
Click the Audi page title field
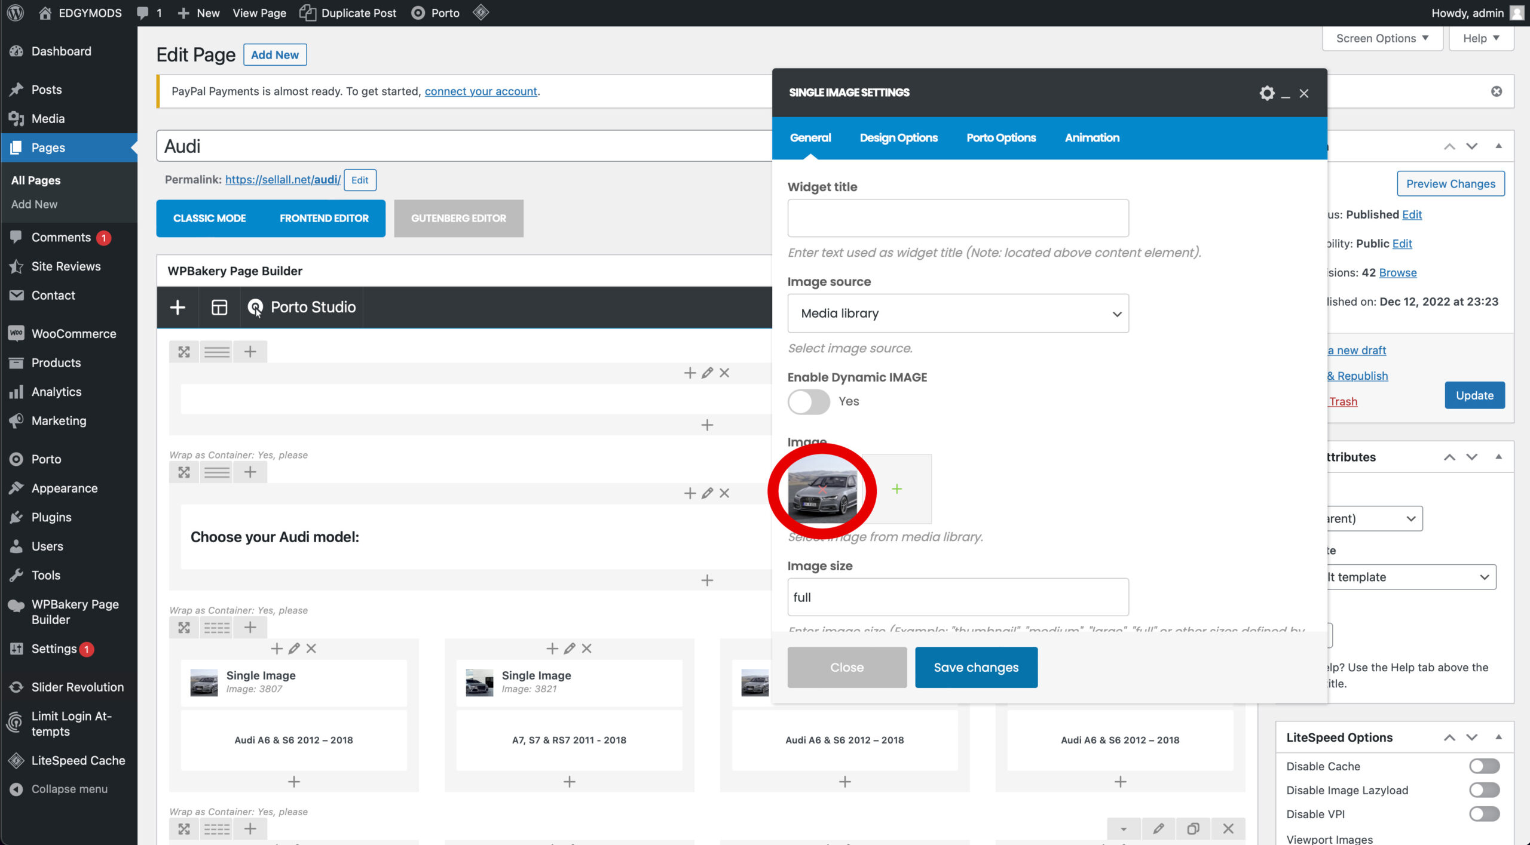pos(464,146)
